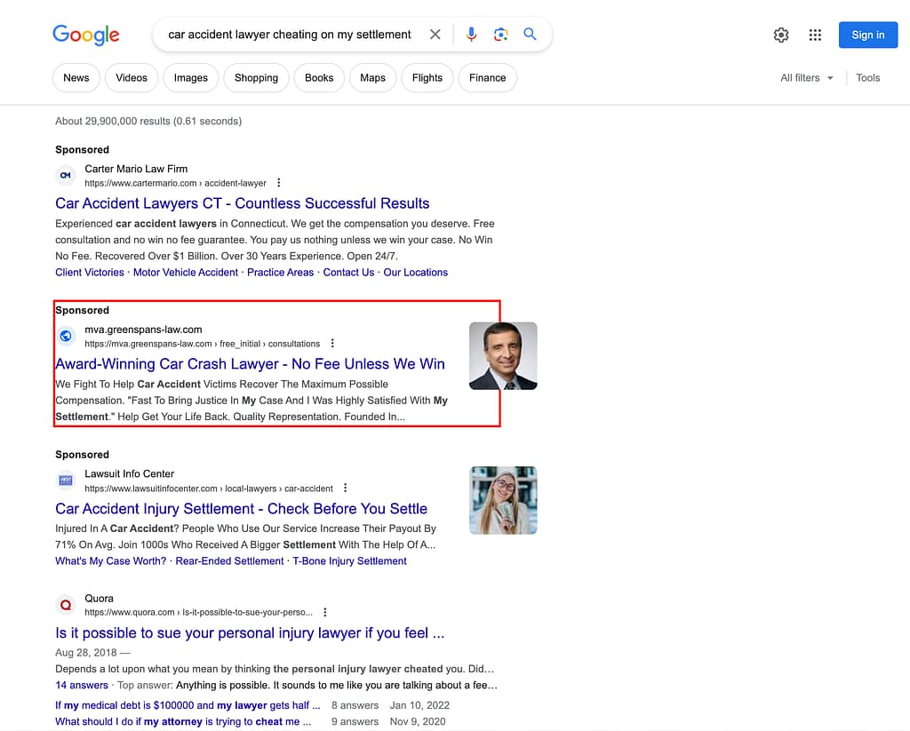Click the Sign in button

coord(867,35)
